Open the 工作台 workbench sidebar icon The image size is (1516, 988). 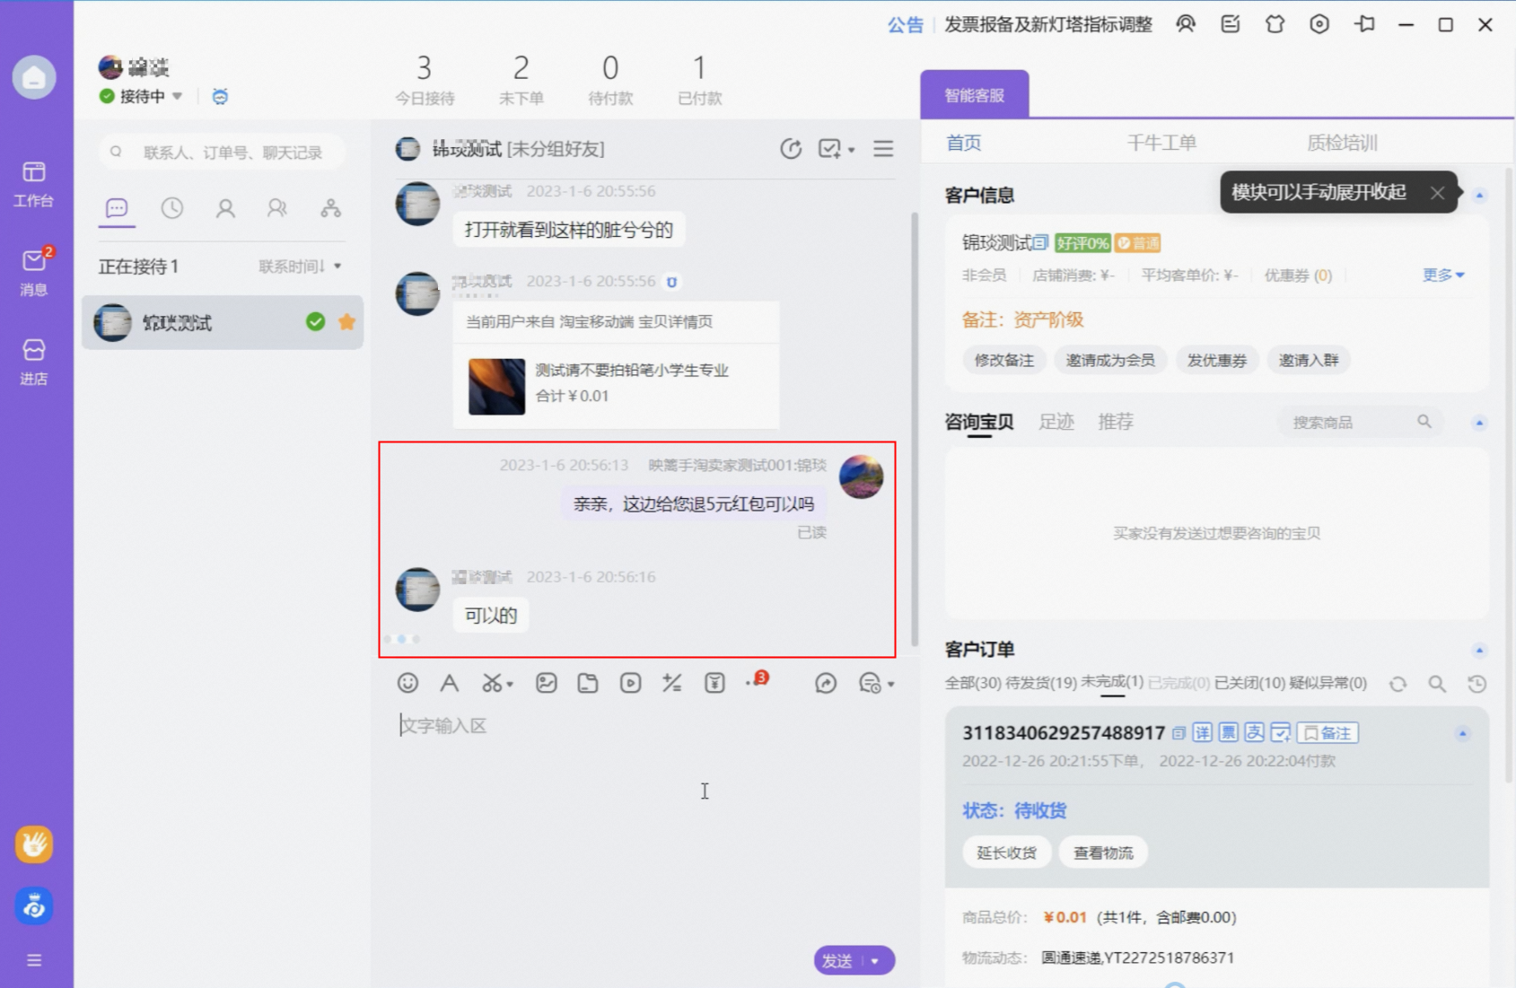33,183
